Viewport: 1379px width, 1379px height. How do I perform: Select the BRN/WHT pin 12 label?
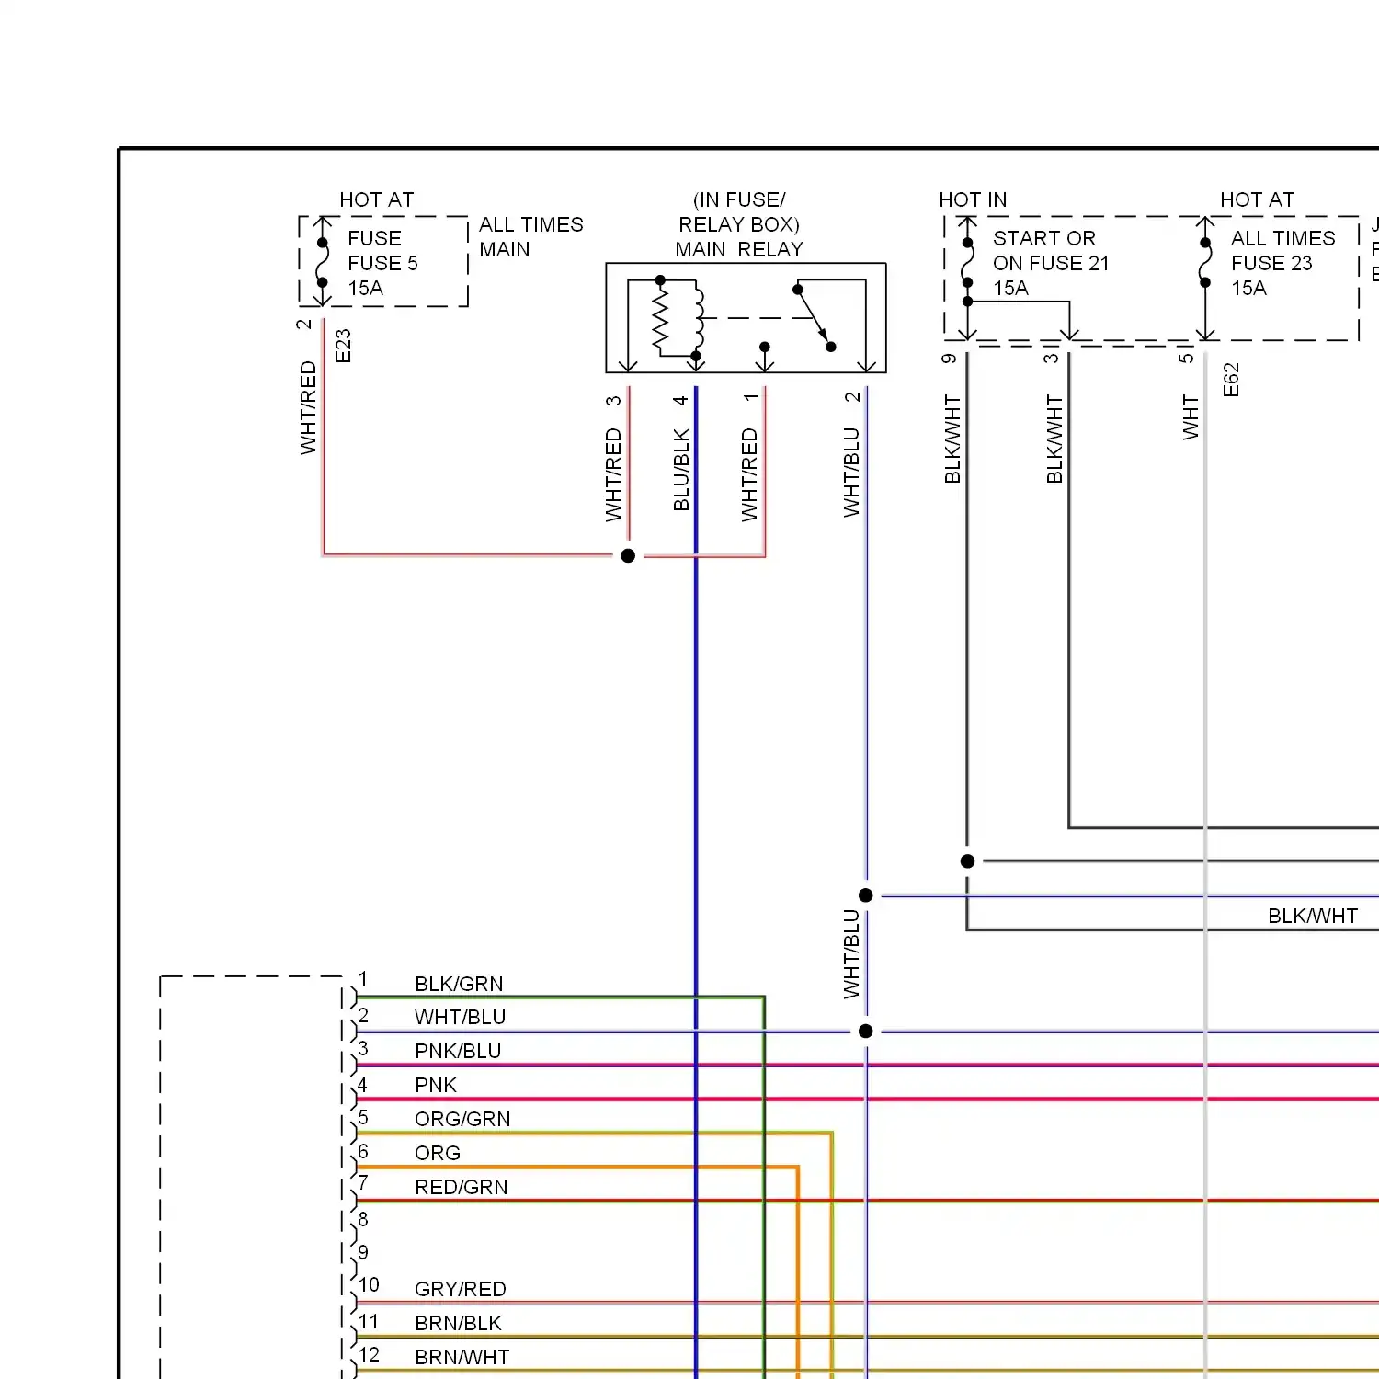(462, 1357)
